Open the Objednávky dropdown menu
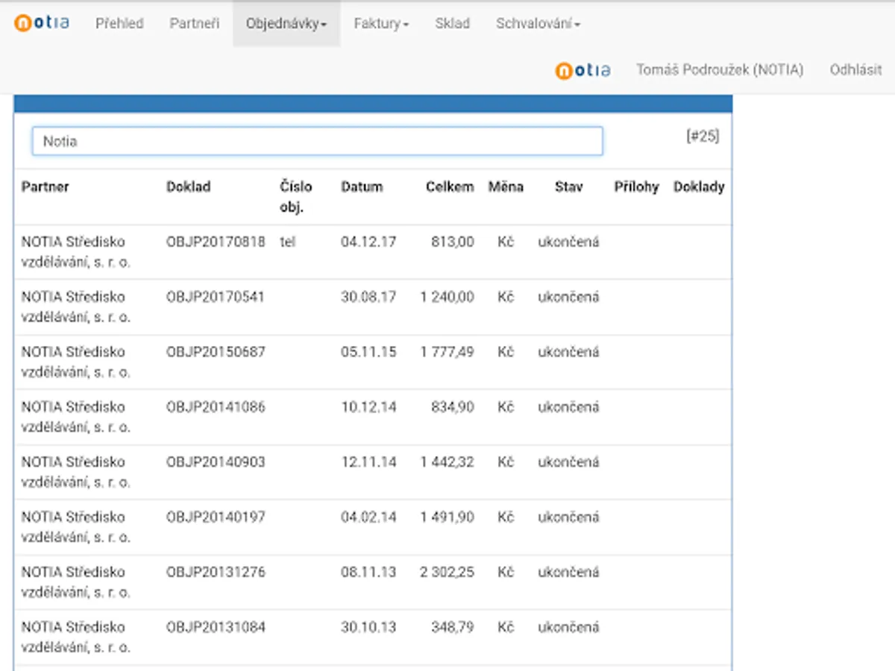Screen dimensions: 895x671 pos(286,23)
